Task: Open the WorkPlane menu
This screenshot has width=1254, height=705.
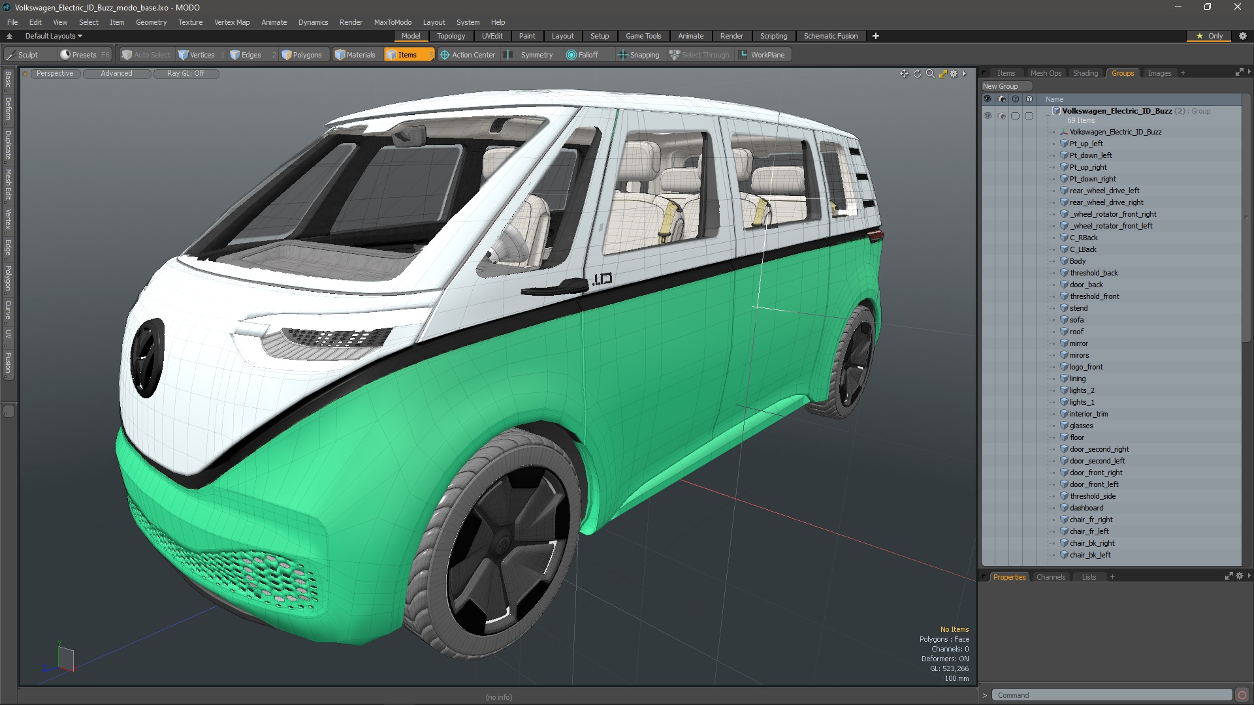Action: click(x=762, y=55)
